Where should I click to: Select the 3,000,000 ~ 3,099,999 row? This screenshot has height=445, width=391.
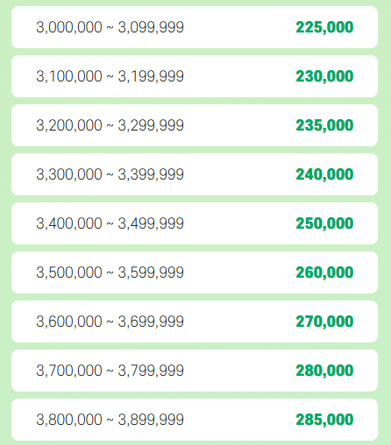pyautogui.click(x=195, y=27)
